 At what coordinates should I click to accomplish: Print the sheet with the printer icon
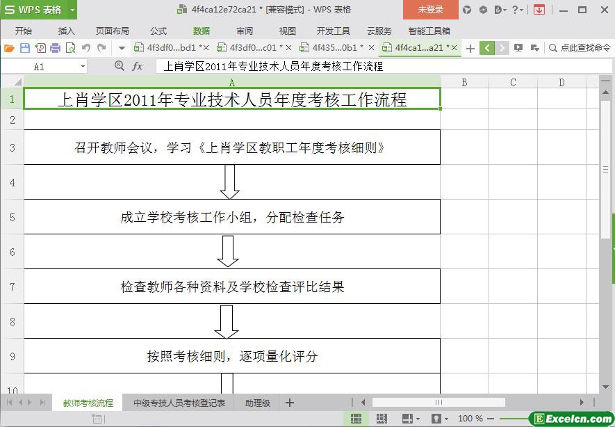point(56,48)
